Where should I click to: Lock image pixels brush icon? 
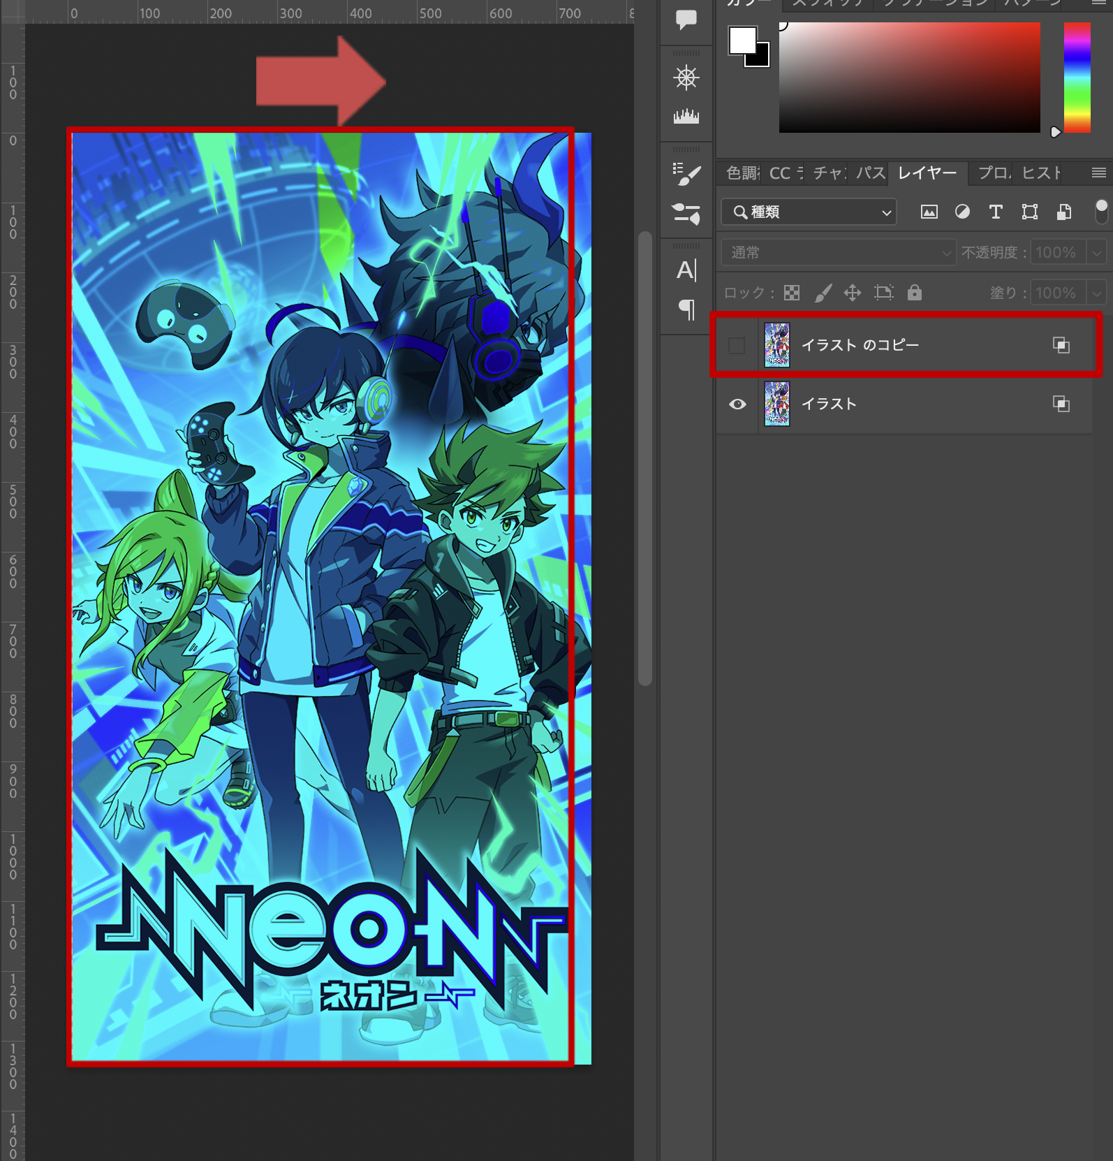(823, 293)
